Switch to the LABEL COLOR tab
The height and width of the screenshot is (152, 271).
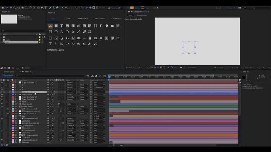point(99,19)
